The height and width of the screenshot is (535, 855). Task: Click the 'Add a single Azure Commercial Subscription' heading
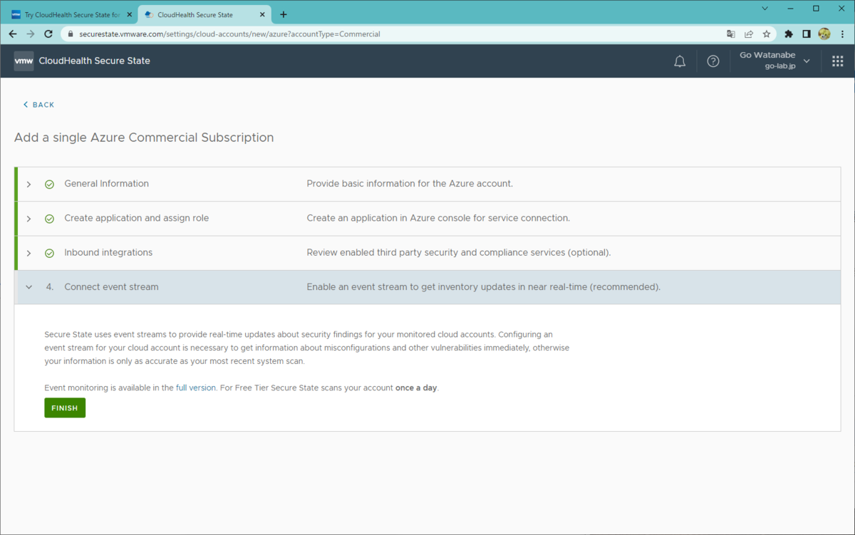click(x=144, y=137)
